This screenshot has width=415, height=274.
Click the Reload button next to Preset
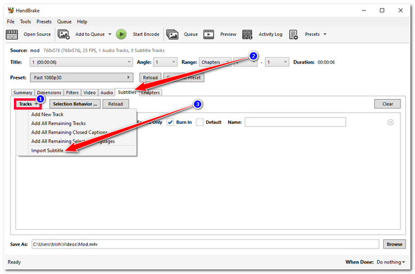[x=150, y=77]
